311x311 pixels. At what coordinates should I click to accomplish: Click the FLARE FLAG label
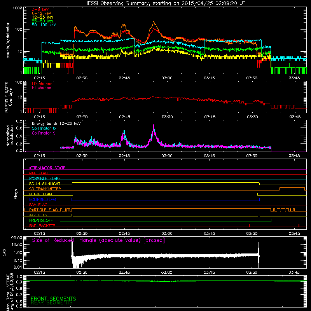pos(40,194)
